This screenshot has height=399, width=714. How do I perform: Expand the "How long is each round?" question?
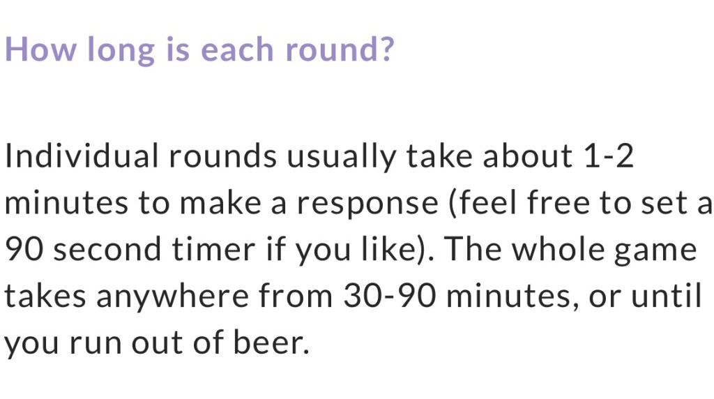pyautogui.click(x=199, y=49)
